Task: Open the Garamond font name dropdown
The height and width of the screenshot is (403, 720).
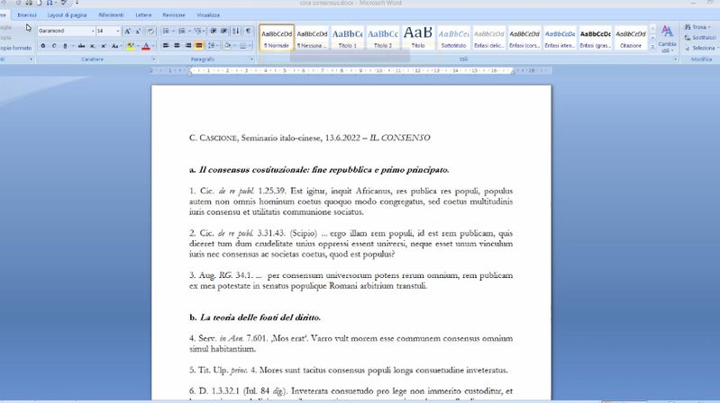Action: 91,31
